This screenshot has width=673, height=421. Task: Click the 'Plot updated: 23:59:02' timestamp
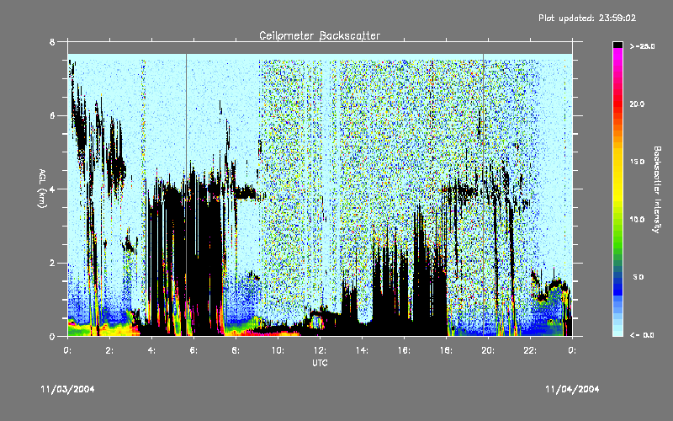coord(587,18)
